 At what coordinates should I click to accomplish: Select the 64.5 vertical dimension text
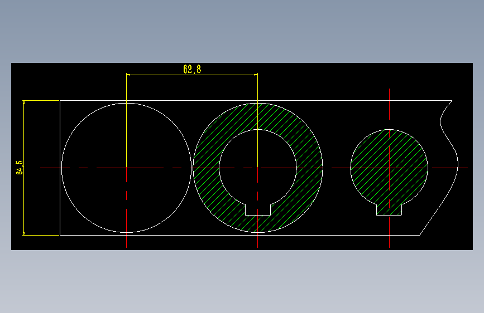click(x=20, y=167)
